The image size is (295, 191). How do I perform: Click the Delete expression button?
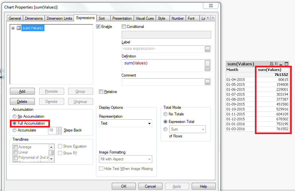(x=22, y=102)
